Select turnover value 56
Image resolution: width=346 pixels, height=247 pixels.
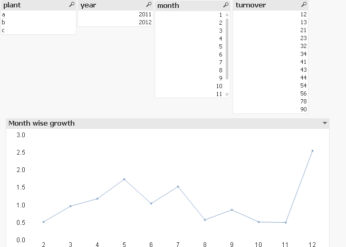point(271,94)
